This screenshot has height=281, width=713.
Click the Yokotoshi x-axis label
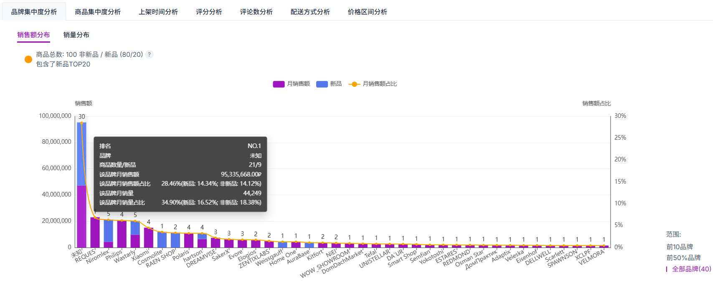click(x=432, y=257)
